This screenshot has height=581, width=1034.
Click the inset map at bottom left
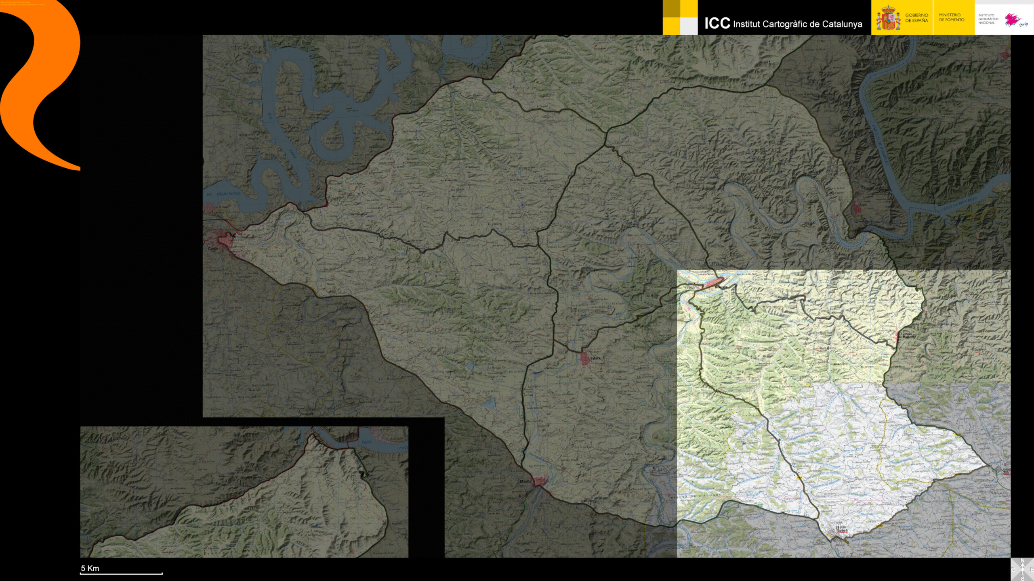click(244, 492)
